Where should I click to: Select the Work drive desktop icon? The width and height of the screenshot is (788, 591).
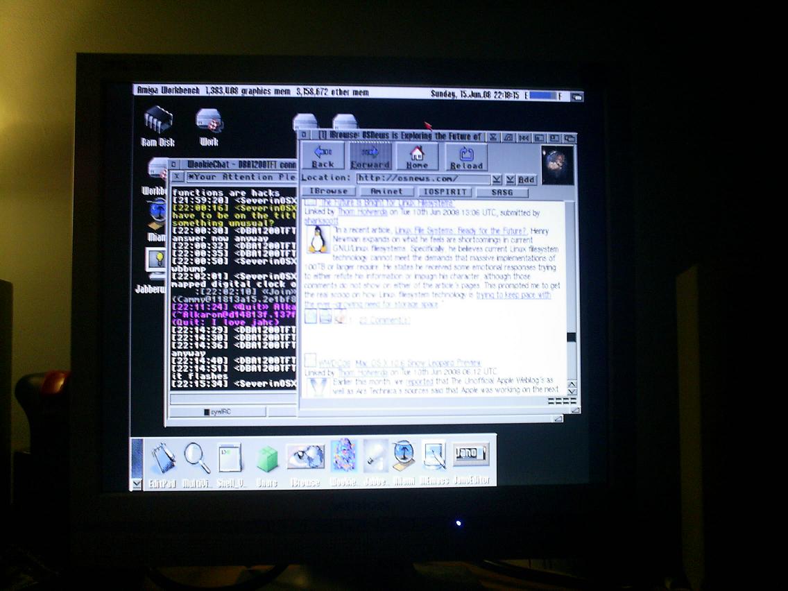[x=209, y=128]
